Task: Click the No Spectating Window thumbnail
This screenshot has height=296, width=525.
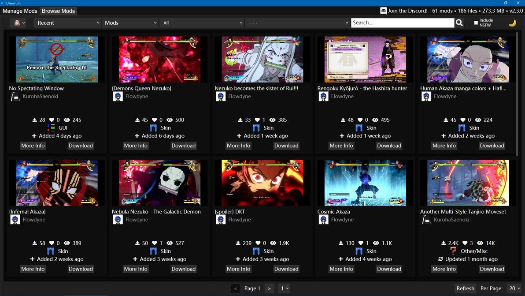Action: (57, 60)
